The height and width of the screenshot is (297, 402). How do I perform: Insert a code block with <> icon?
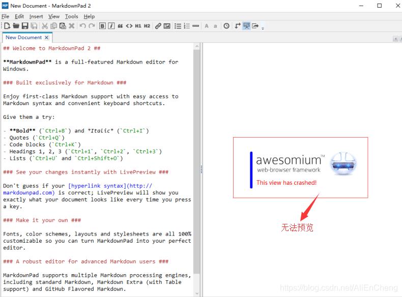[x=129, y=26]
